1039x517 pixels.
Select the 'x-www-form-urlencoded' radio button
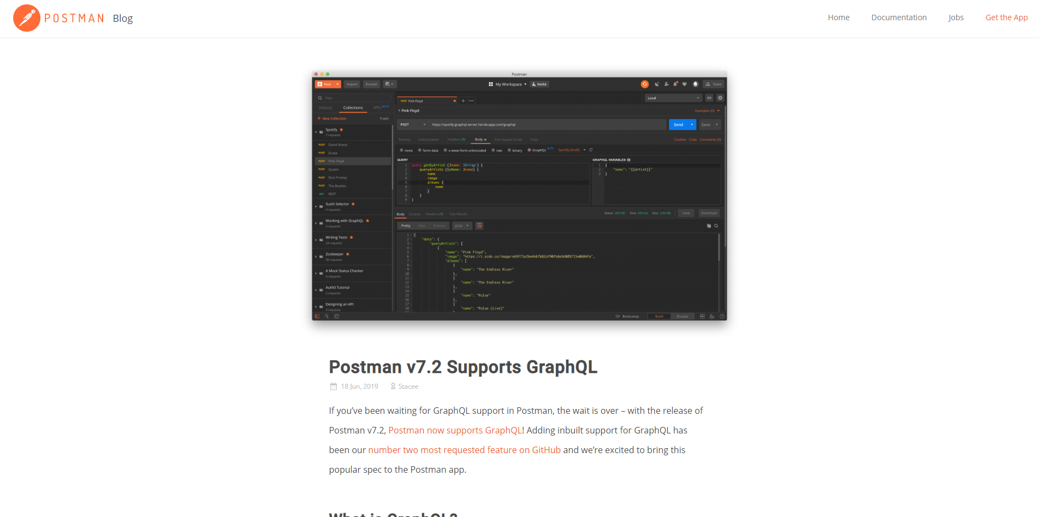[446, 150]
